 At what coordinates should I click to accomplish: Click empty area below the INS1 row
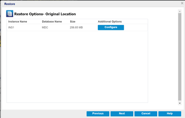tap(77, 65)
